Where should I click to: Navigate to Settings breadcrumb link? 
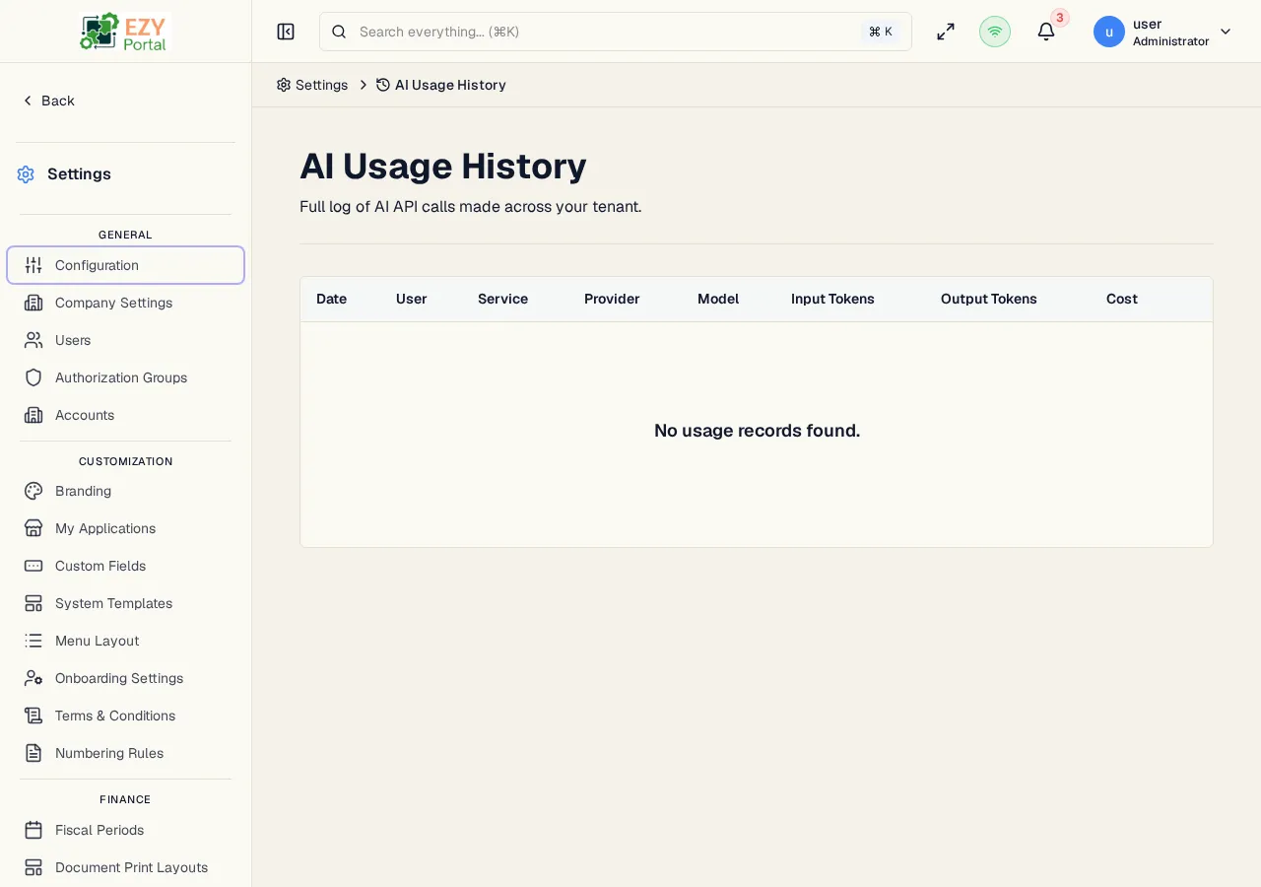312,85
